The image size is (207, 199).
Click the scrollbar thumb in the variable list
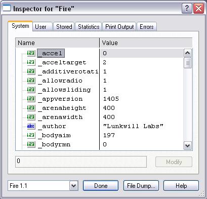pyautogui.click(x=188, y=63)
